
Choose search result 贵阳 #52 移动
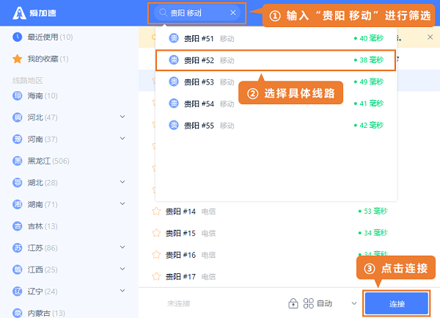tap(276, 60)
